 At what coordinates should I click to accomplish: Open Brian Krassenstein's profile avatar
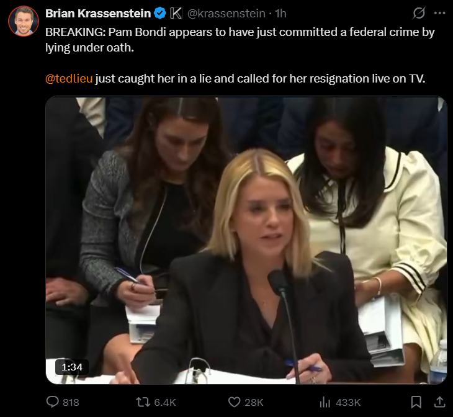point(24,21)
